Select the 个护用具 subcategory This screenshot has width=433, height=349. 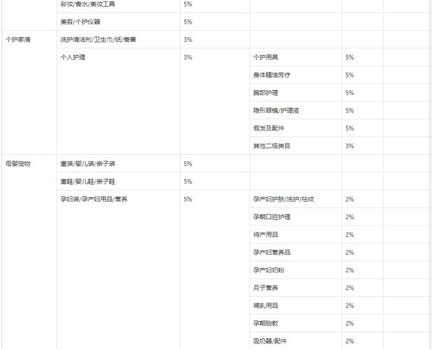[x=266, y=57]
